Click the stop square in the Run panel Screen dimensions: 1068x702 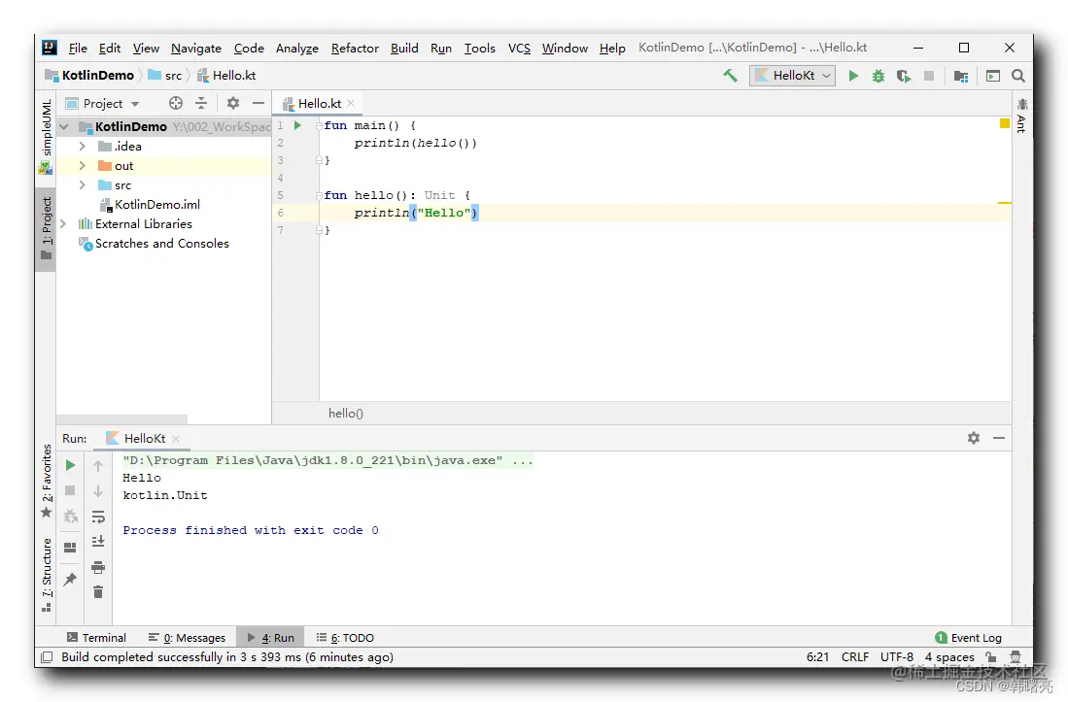pos(70,490)
